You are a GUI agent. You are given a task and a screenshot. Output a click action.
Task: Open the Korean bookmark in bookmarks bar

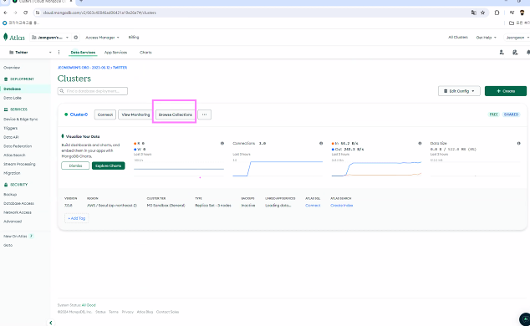point(21,23)
